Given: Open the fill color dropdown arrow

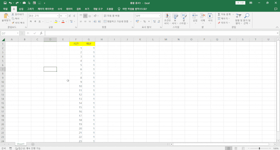Looking at the screenshot, I should [x=59, y=21].
